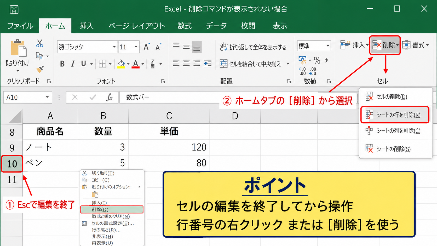The width and height of the screenshot is (437, 246).
Task: Choose セルの削除(D) from delete menu
Action: 396,97
